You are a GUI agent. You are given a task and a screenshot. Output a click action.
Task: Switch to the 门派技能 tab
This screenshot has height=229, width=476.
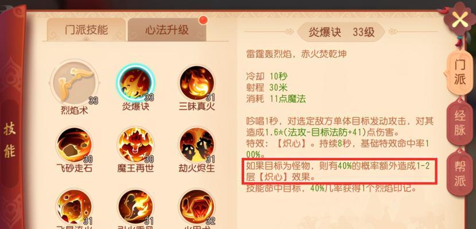coord(86,29)
